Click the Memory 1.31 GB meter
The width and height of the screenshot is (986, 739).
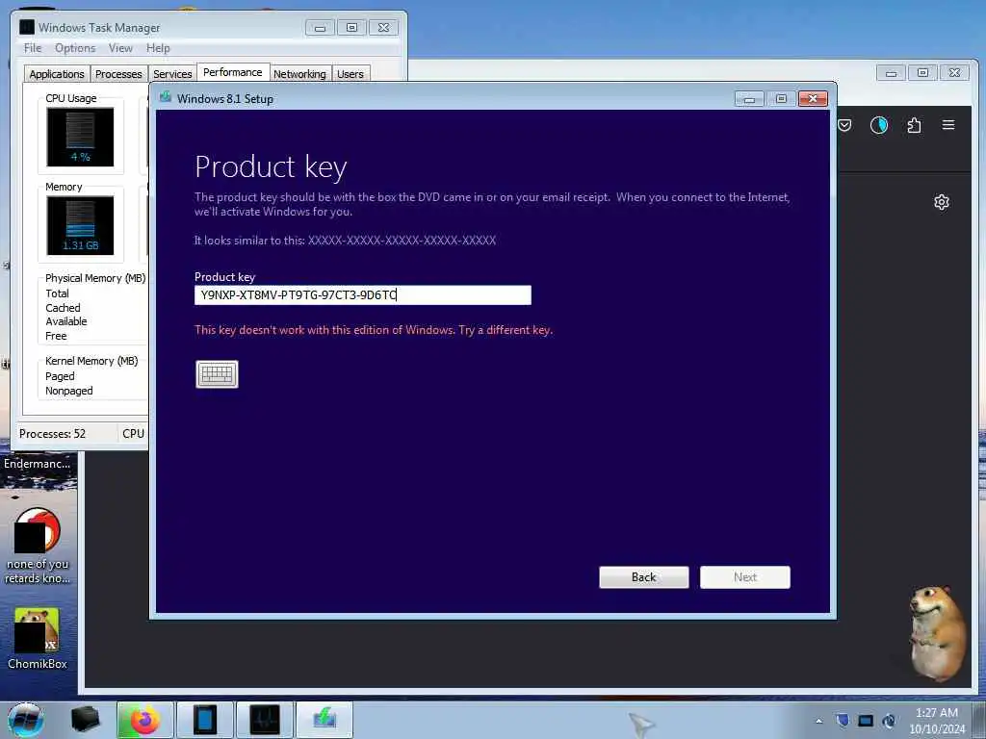(x=81, y=225)
